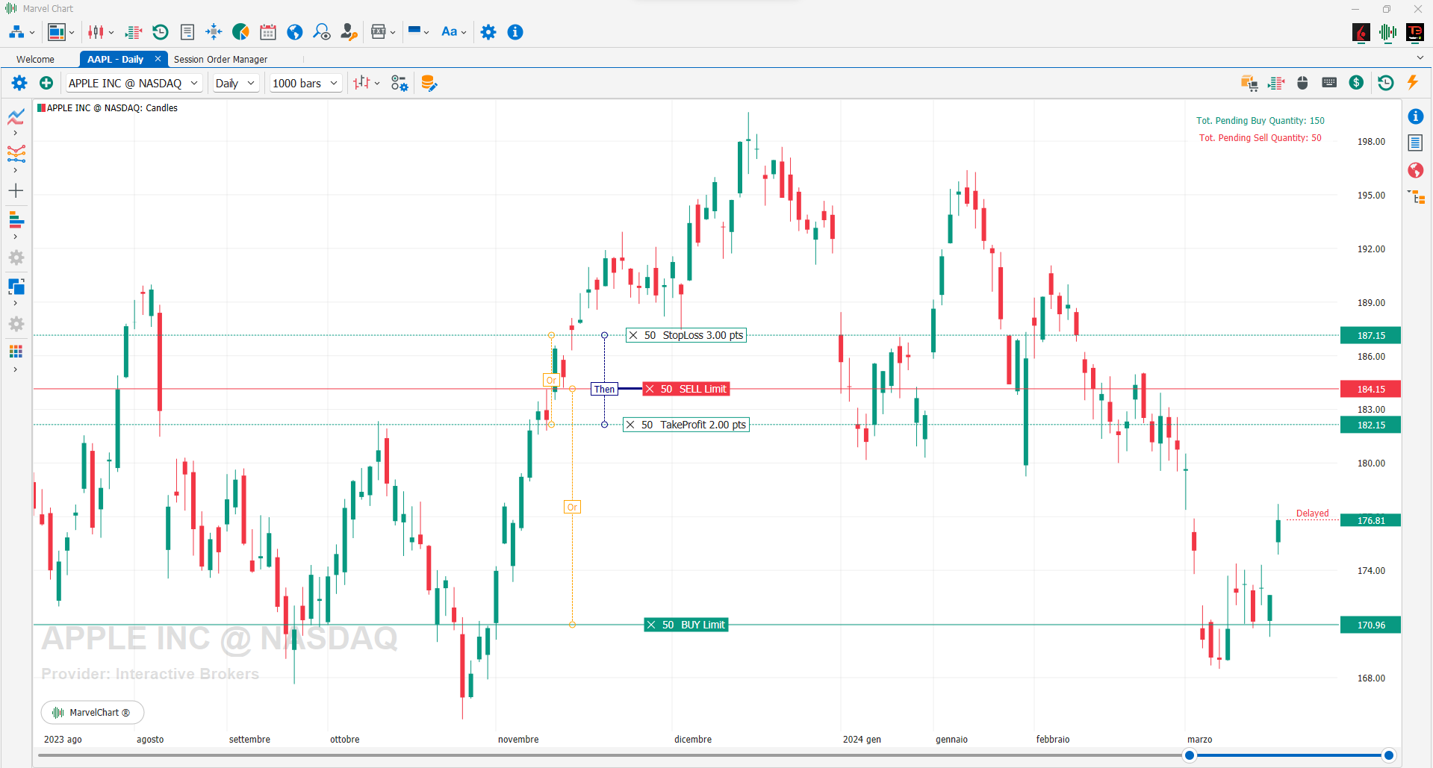Screen dimensions: 1433x768
Task: Select the candlestick chart style icon
Action: pos(96,32)
